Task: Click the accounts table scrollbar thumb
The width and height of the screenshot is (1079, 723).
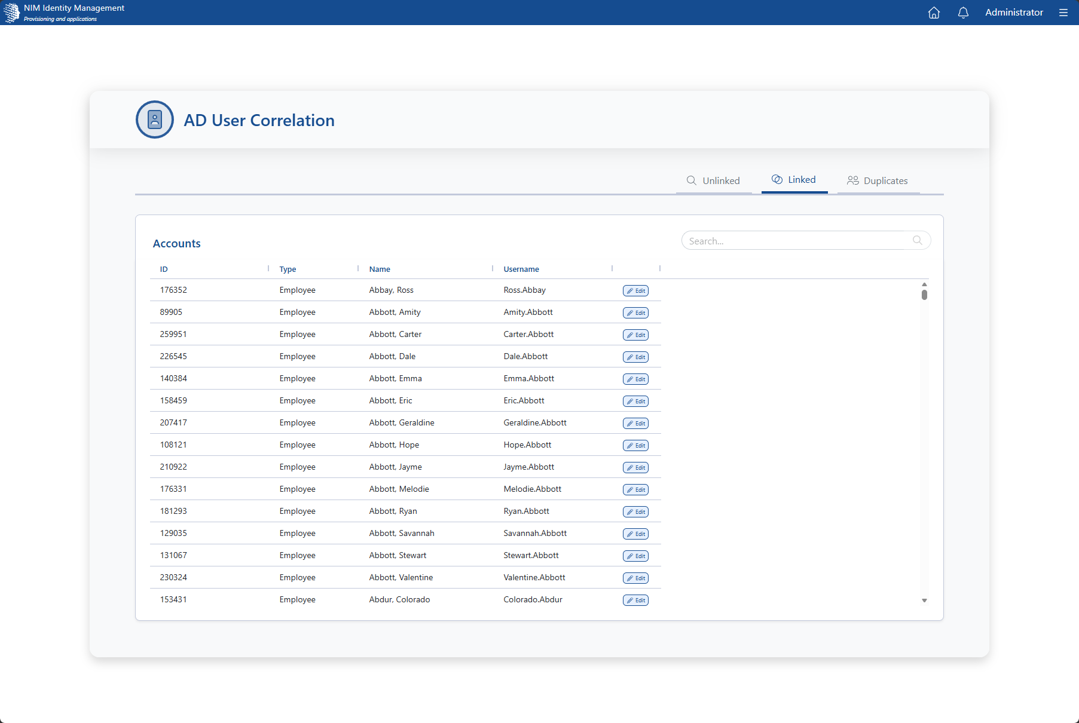Action: click(x=924, y=295)
